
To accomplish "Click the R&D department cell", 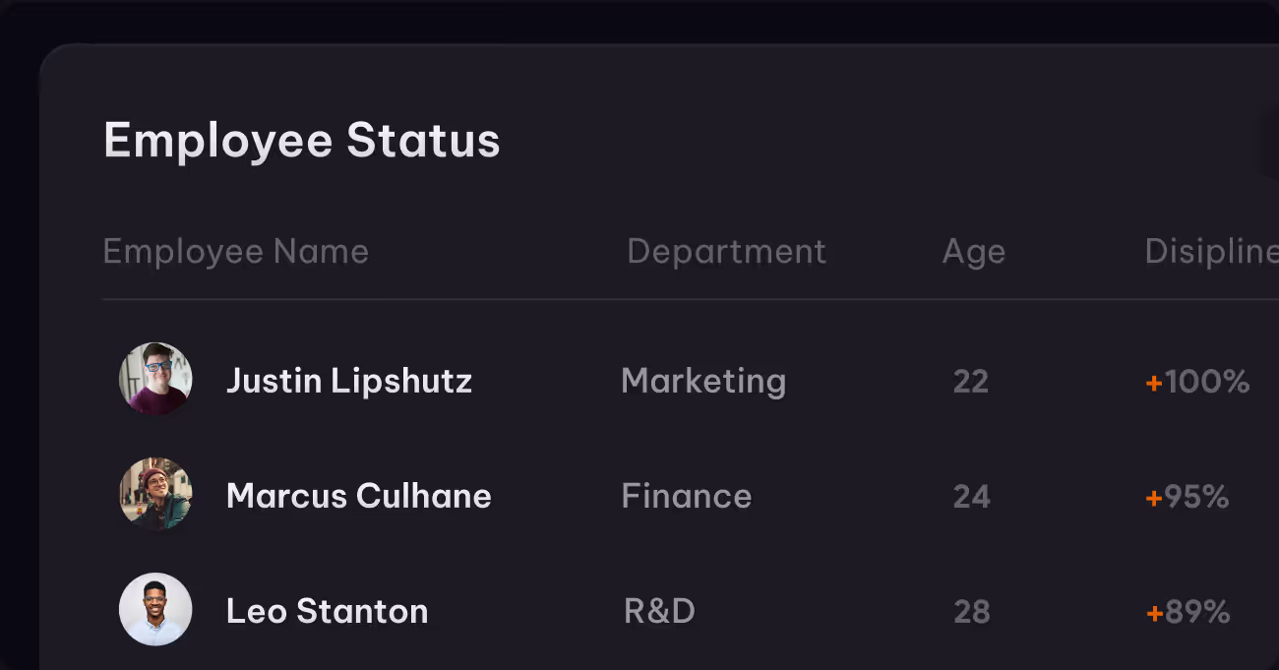I will point(659,611).
